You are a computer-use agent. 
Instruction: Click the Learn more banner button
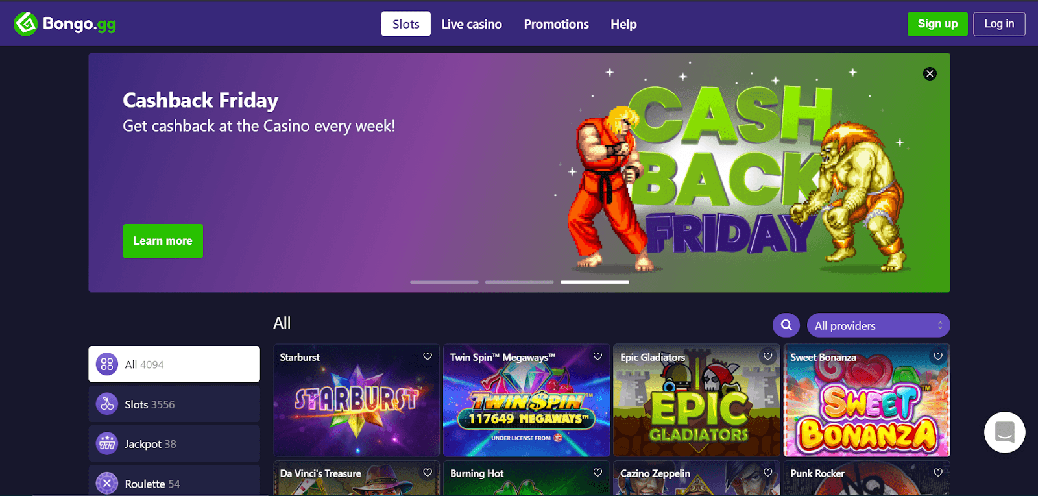coord(163,241)
